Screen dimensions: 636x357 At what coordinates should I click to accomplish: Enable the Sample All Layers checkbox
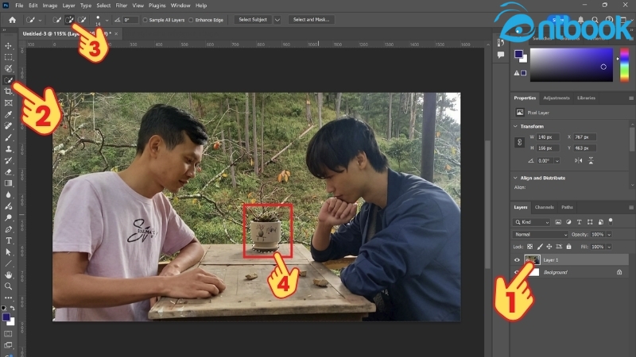[145, 20]
